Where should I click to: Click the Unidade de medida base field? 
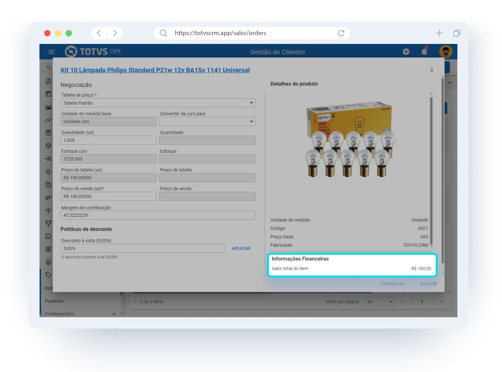[108, 121]
